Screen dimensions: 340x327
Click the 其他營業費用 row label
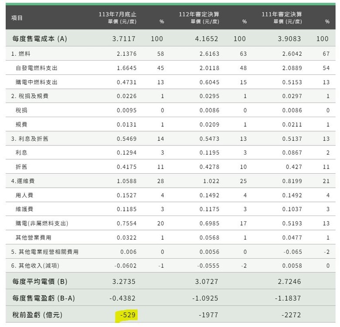(x=34, y=238)
